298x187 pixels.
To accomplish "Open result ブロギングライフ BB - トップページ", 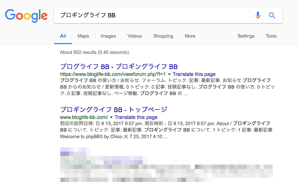I will 114,110.
